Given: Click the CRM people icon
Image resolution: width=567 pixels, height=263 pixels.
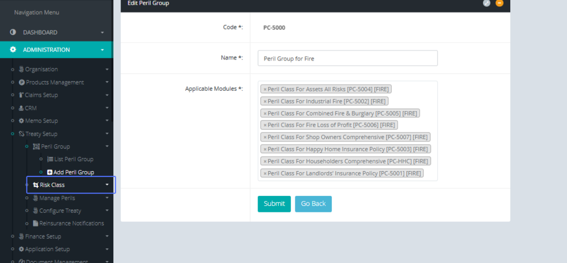Looking at the screenshot, I should coord(21,108).
